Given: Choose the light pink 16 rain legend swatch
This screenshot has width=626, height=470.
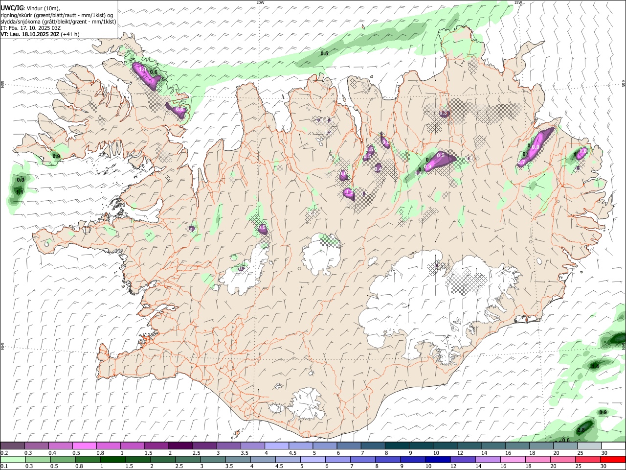Looking at the screenshot, I should tap(514, 460).
